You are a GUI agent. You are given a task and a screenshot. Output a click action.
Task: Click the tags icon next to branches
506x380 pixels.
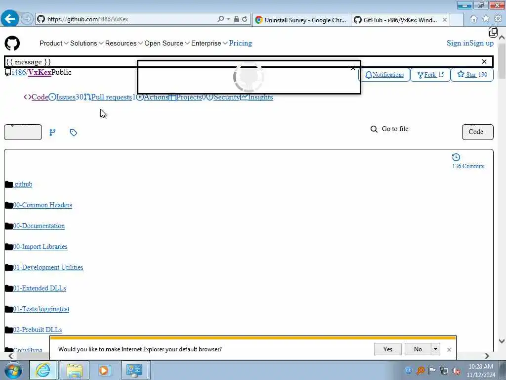click(73, 133)
